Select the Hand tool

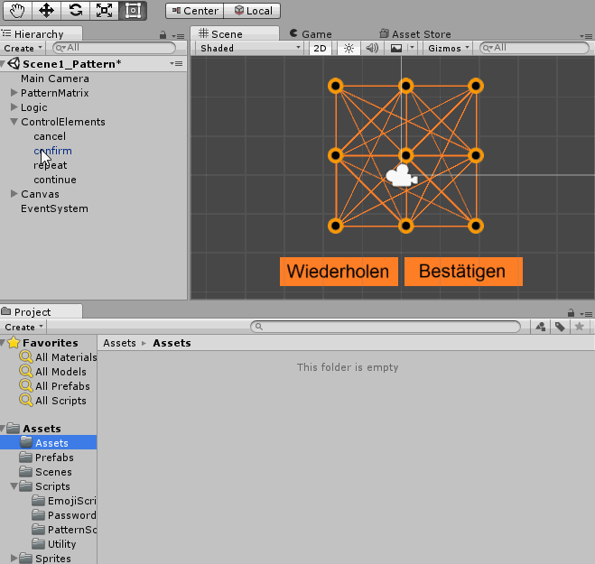point(17,11)
